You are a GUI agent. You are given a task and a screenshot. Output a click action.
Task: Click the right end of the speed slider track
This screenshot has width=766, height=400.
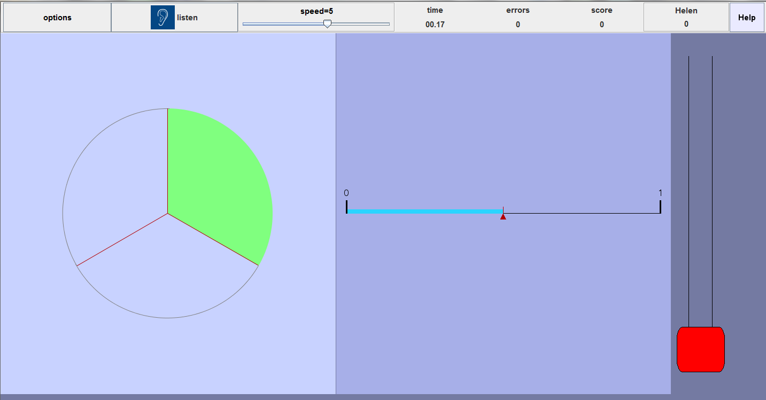[388, 23]
